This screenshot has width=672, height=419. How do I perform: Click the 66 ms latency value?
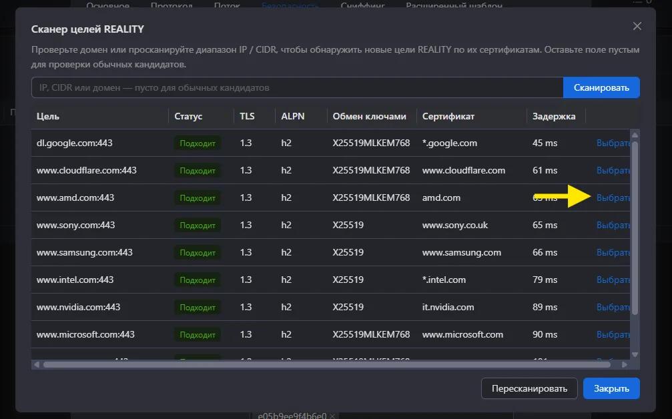(545, 253)
